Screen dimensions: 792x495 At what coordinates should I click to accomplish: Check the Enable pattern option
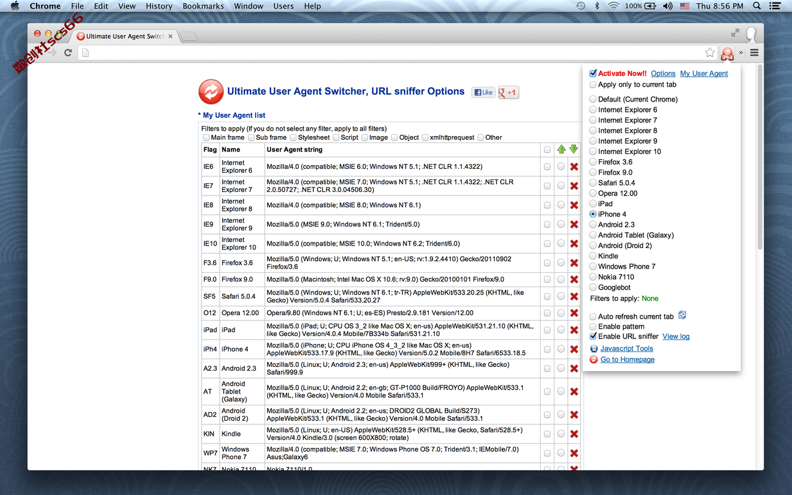[x=593, y=327]
